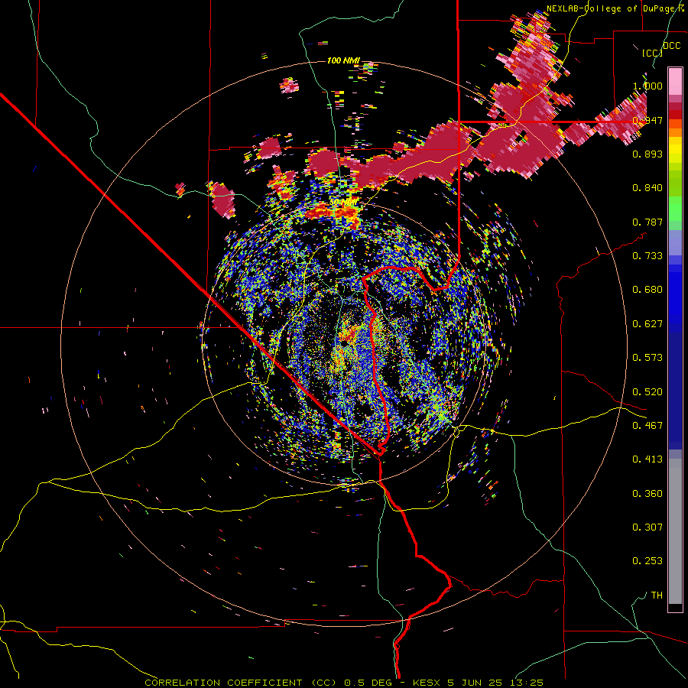Select the 0.573 scale value
Screen dimensions: 688x688
click(647, 358)
